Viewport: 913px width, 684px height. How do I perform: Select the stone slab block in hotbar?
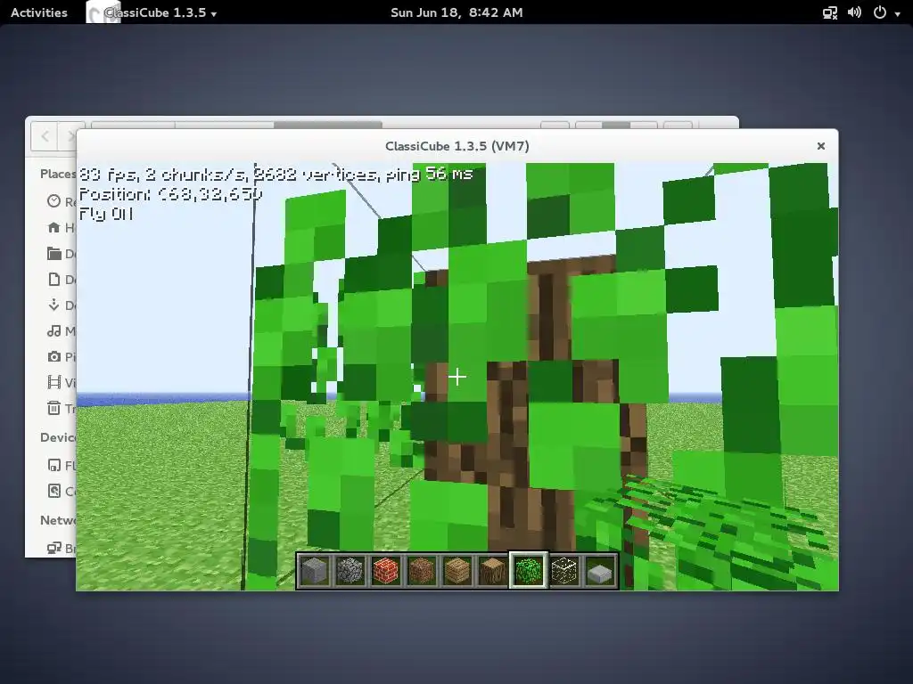tap(600, 571)
